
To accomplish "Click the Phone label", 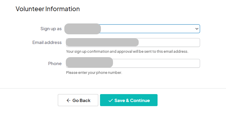I will 55,64.
